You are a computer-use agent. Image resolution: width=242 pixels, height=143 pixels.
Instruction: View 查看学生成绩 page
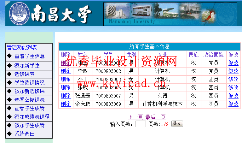tap(29, 108)
